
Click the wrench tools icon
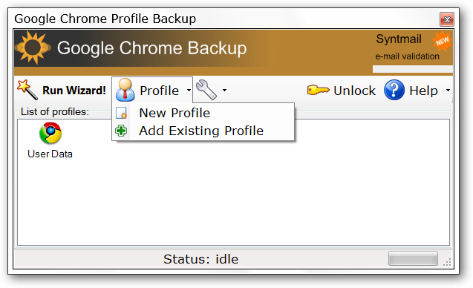[x=206, y=90]
